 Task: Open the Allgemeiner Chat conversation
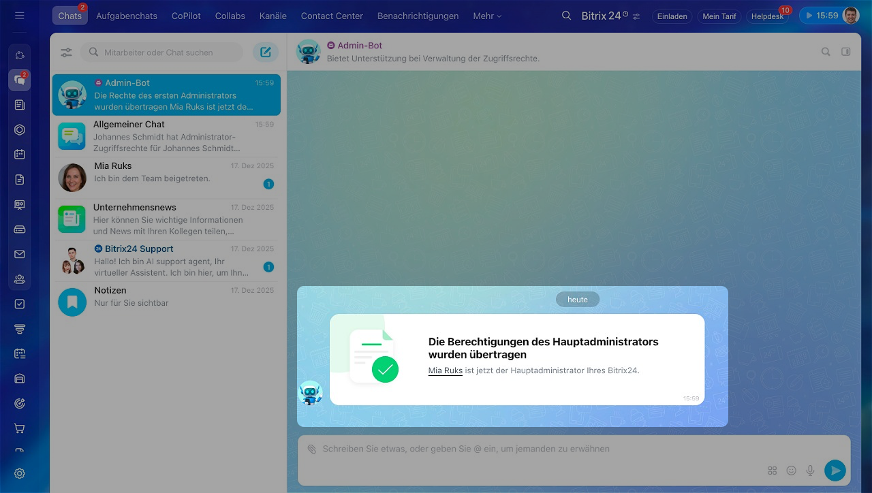coord(166,136)
